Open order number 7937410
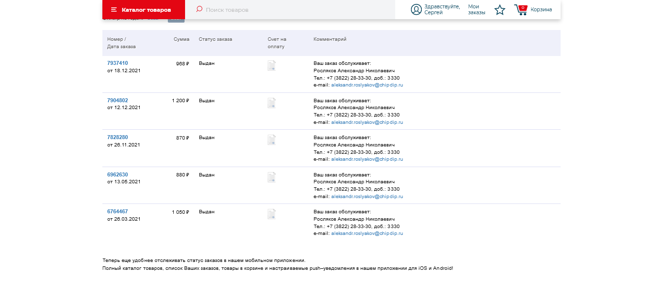Image resolution: width=661 pixels, height=288 pixels. point(118,63)
